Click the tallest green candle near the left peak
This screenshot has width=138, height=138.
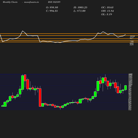[x=23, y=83]
